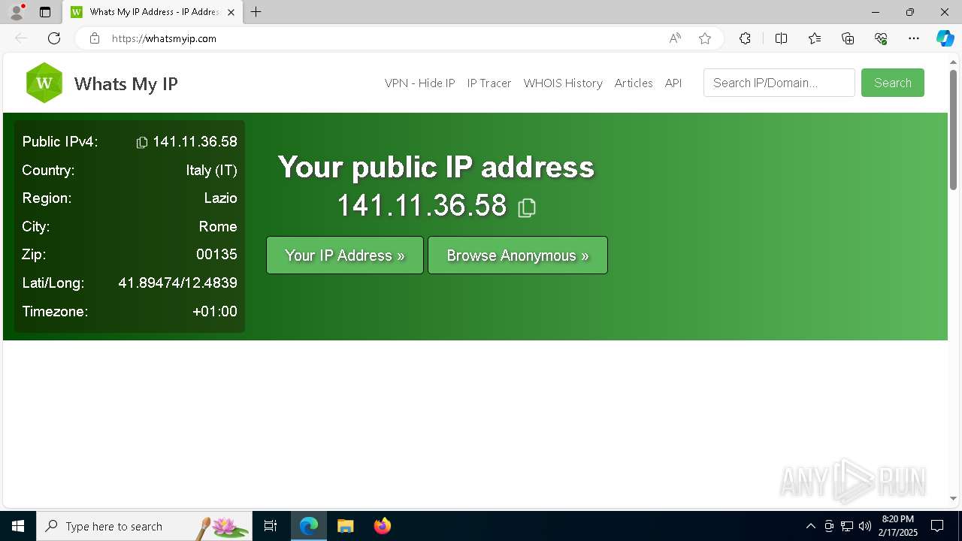
Task: Open the browser profile icon
Action: point(17,12)
